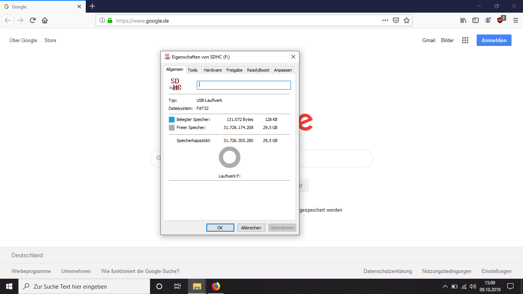
Task: Open File Explorer from the taskbar
Action: (196, 286)
